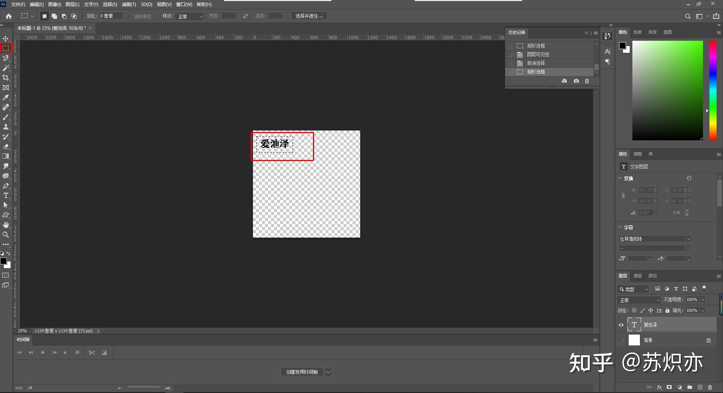Collapse the 变换 section
Screen dimensions: 723x393
coord(620,178)
